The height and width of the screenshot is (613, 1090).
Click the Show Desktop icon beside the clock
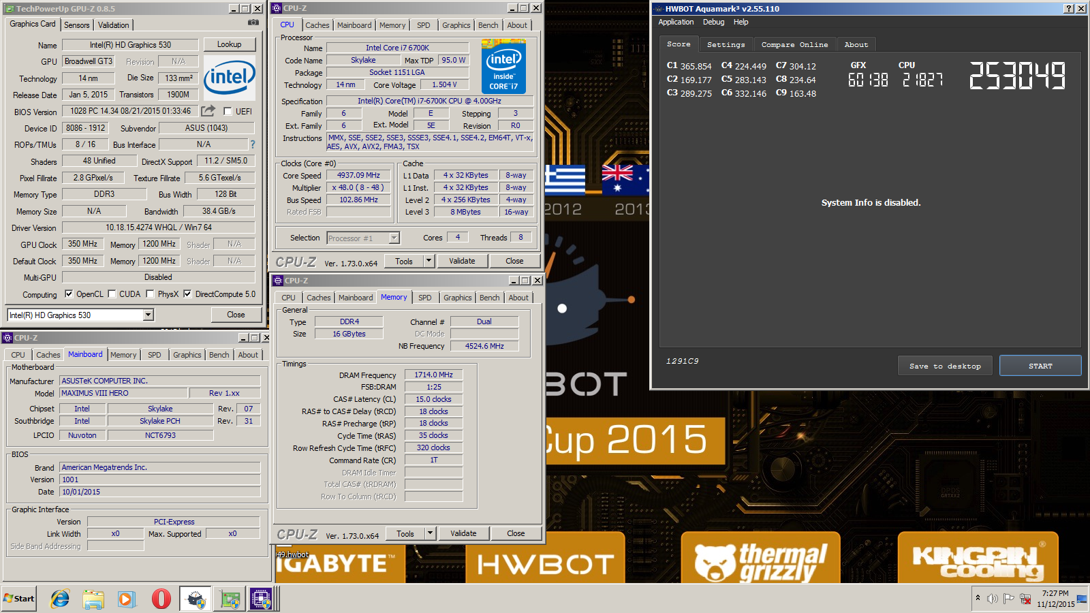coord(1082,599)
